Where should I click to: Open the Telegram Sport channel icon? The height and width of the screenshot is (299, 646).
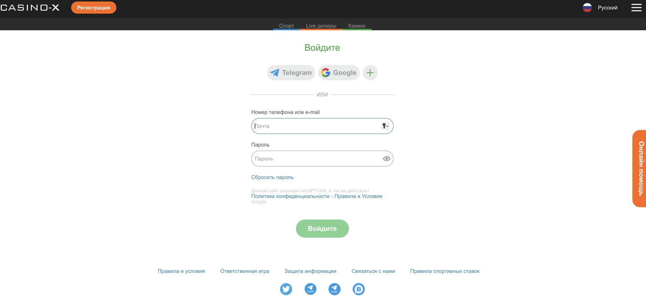335,289
